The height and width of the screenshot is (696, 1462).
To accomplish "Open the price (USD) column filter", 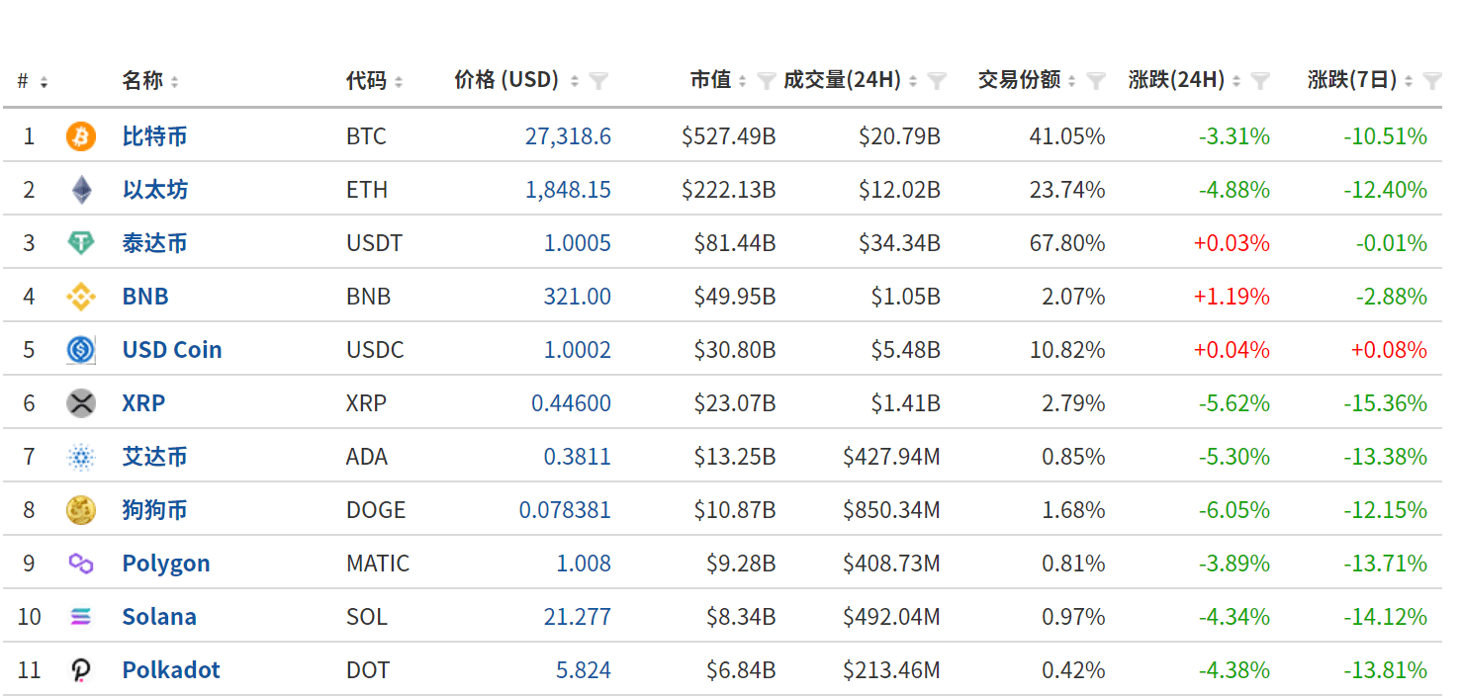I will point(598,81).
